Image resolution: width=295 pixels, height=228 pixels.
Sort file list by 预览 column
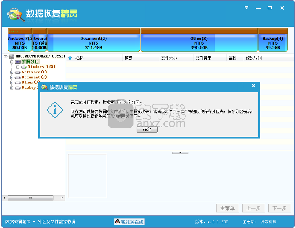129,58
